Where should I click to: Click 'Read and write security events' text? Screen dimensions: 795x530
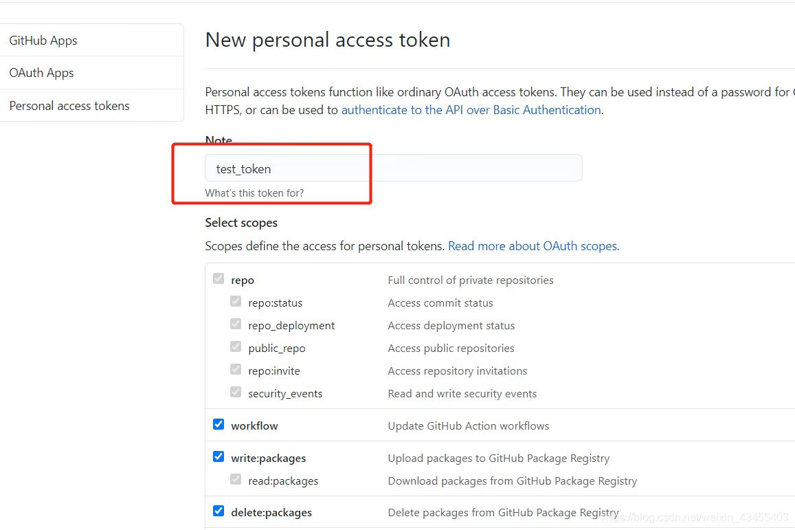462,394
